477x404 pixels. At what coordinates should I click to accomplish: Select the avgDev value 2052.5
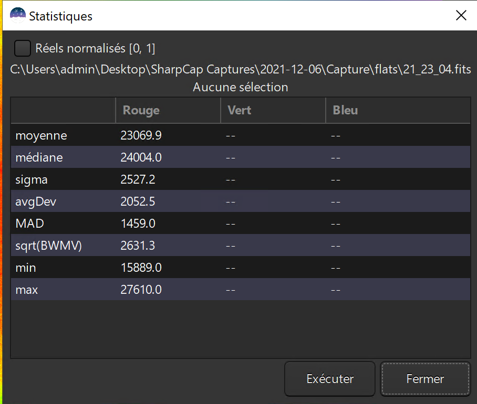pos(138,201)
